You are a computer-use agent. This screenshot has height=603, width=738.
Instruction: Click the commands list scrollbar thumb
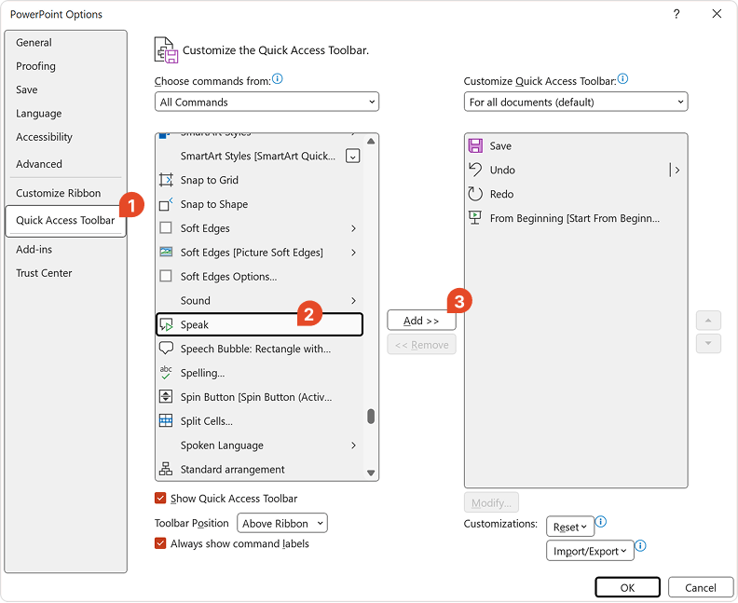point(371,416)
